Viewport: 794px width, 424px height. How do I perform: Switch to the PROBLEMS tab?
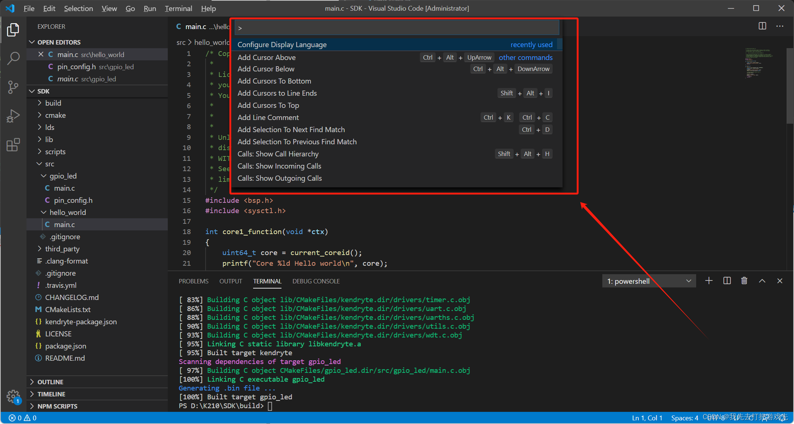coord(194,281)
